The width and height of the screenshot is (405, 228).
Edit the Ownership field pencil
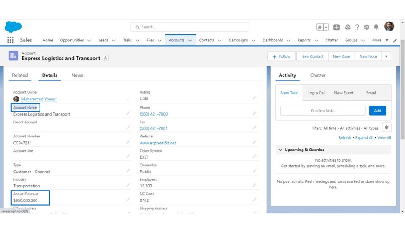click(x=254, y=171)
